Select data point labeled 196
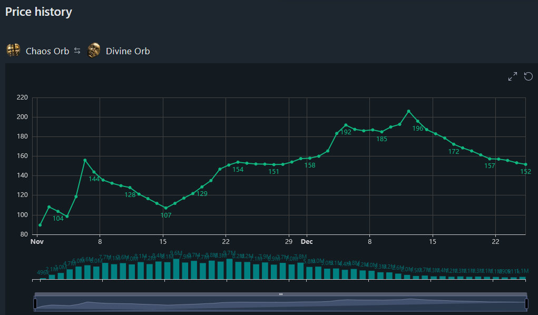 click(x=417, y=121)
